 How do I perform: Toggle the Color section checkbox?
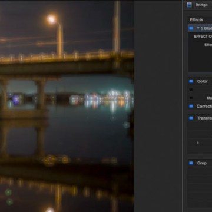click(x=191, y=81)
